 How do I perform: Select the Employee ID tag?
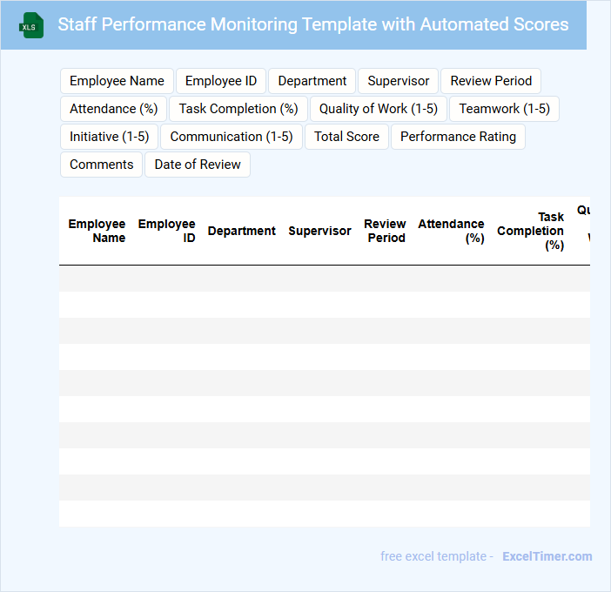pyautogui.click(x=221, y=81)
